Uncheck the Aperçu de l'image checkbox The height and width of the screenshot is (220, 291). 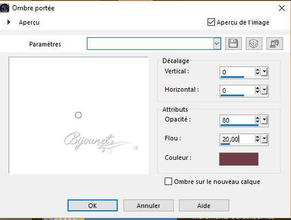point(211,22)
